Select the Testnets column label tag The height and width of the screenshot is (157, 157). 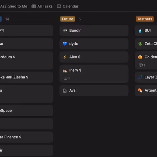click(145, 19)
